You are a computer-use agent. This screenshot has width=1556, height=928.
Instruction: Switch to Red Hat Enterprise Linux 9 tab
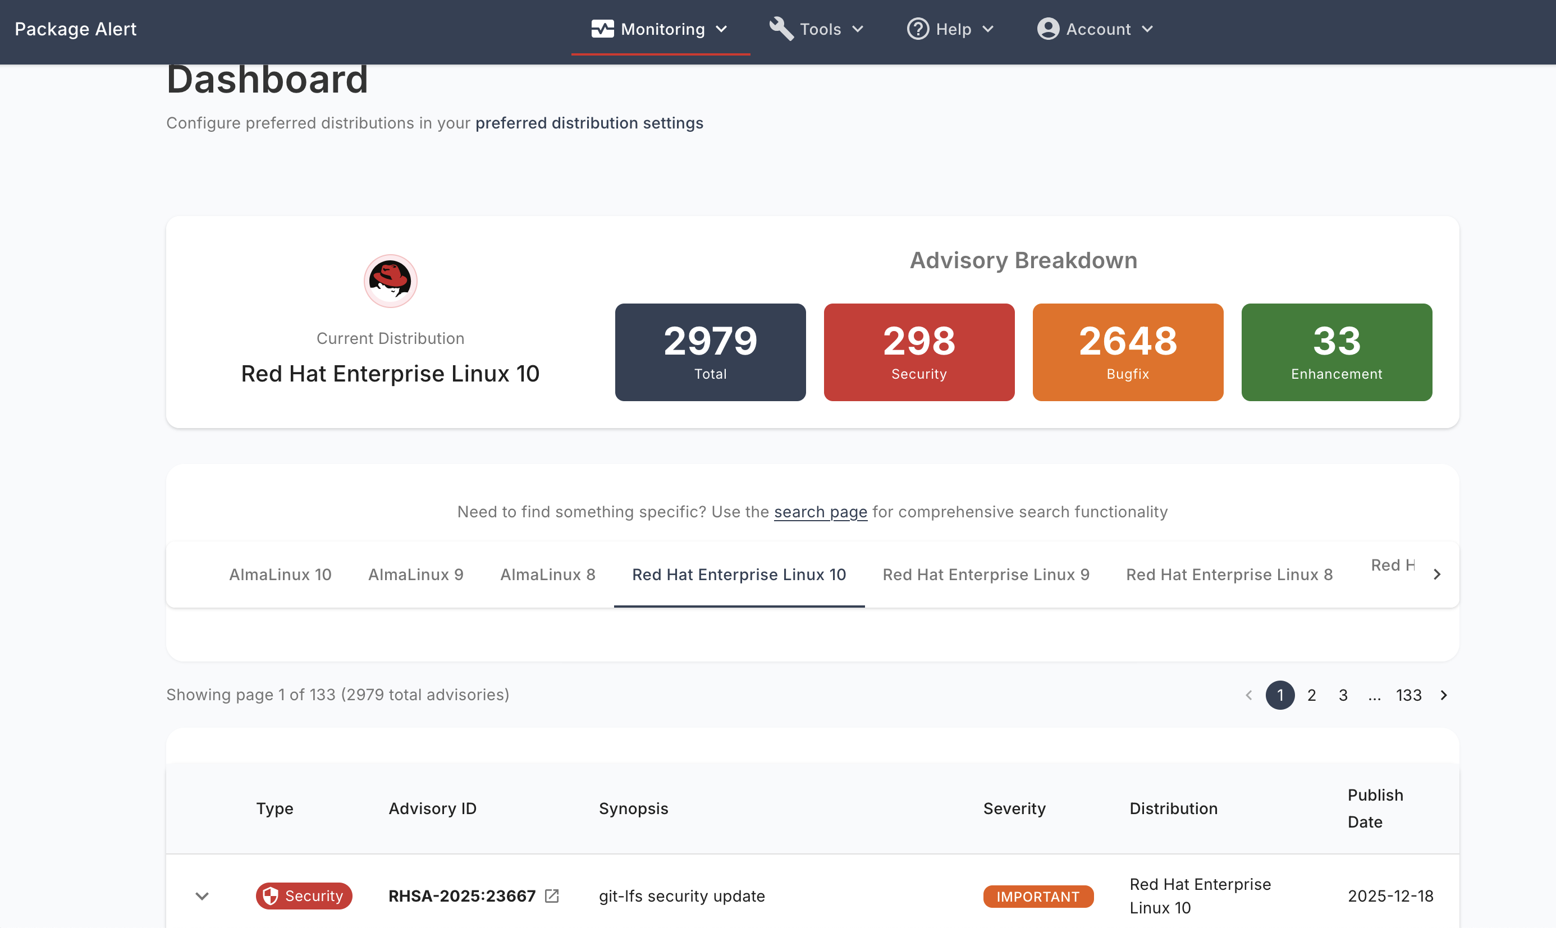985,574
